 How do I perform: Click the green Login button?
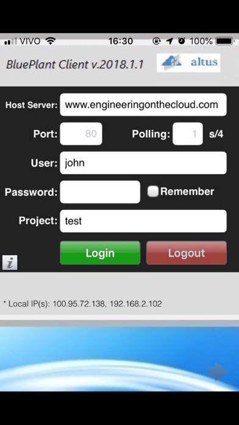(100, 253)
